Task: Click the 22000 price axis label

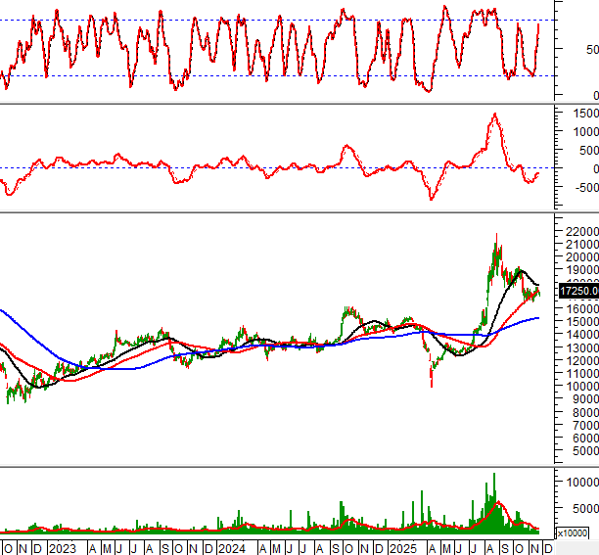Action: point(577,257)
